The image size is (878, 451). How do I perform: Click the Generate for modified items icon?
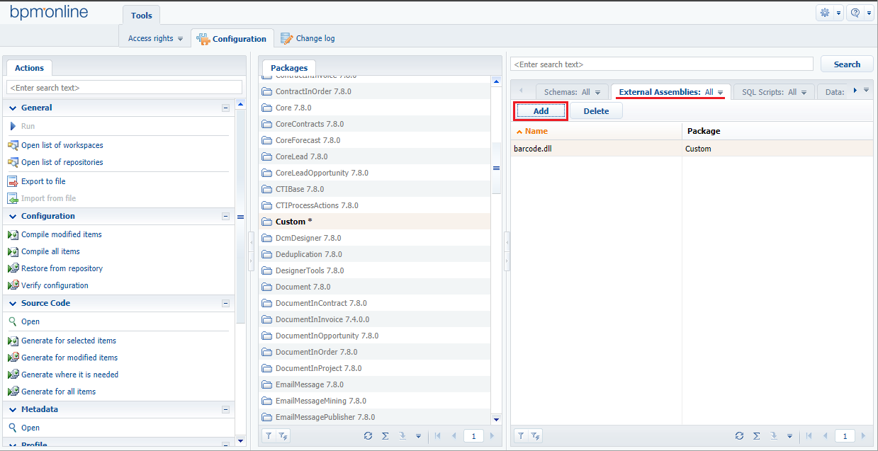13,358
